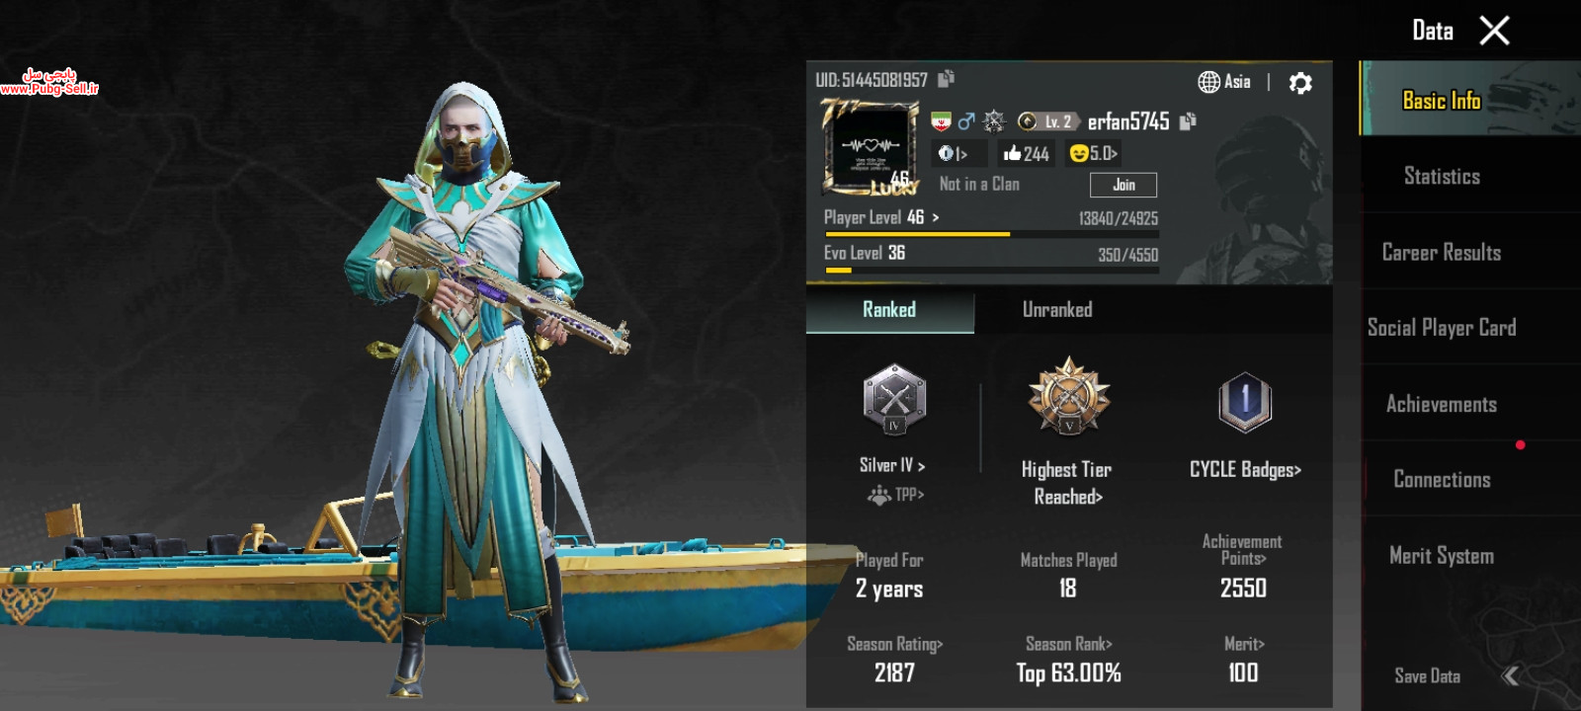Expand the Player Level 46 details arrow
This screenshot has width=1581, height=711.
935,217
